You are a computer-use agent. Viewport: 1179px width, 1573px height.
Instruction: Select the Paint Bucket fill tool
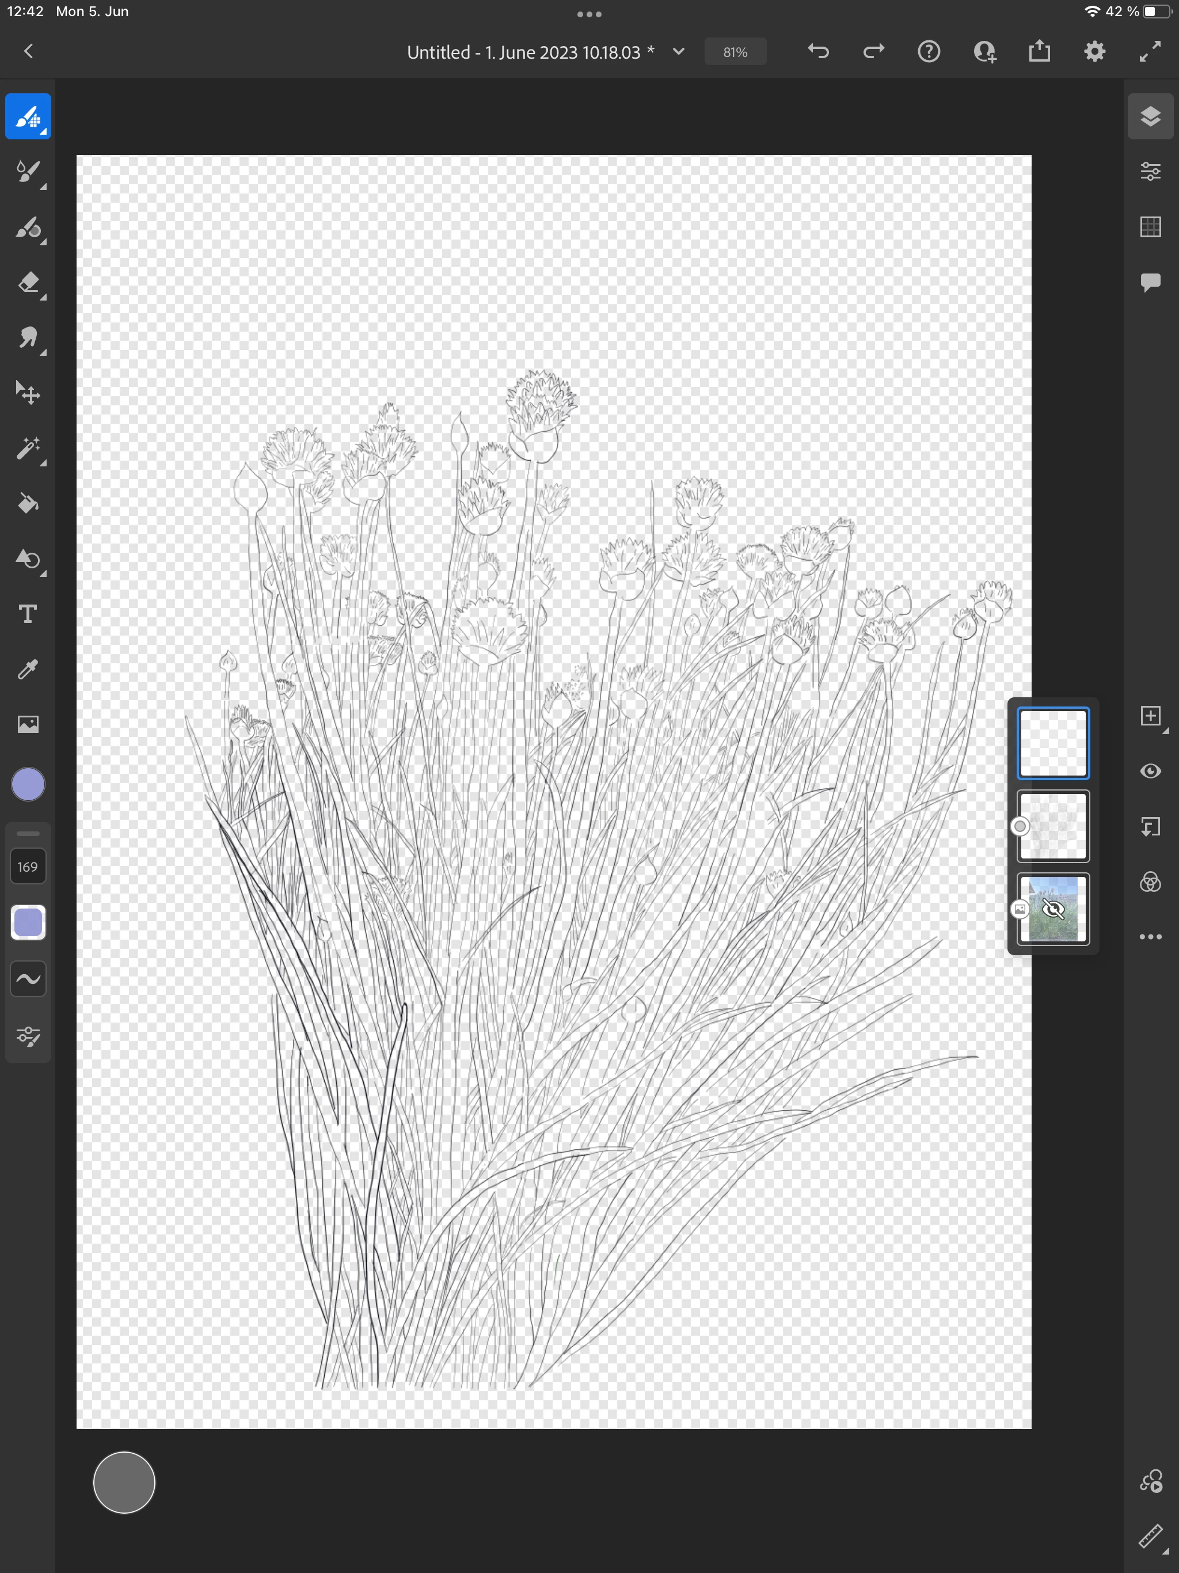coord(28,503)
